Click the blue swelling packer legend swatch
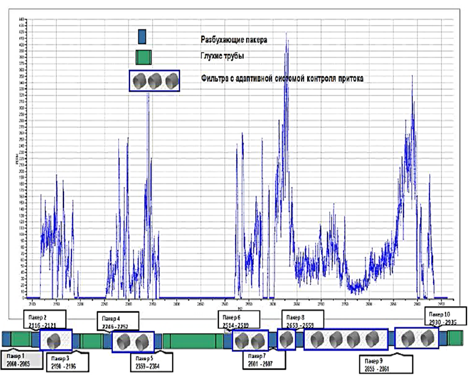The image size is (468, 379). tap(142, 36)
